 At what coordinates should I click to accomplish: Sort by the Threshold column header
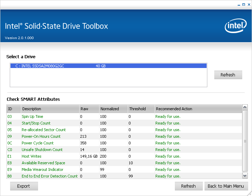click(141, 109)
